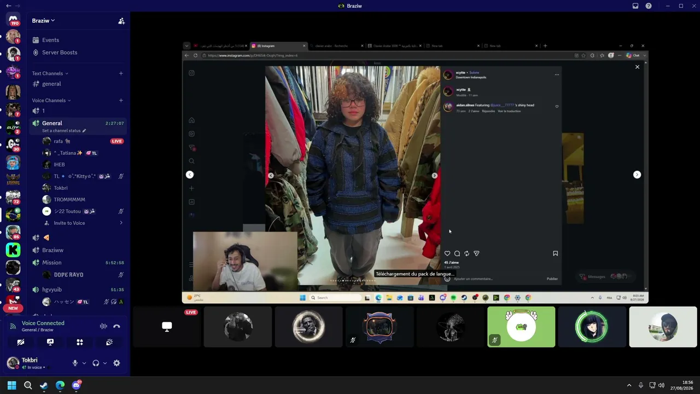The width and height of the screenshot is (700, 394).
Task: Share your screen
Action: (x=50, y=342)
